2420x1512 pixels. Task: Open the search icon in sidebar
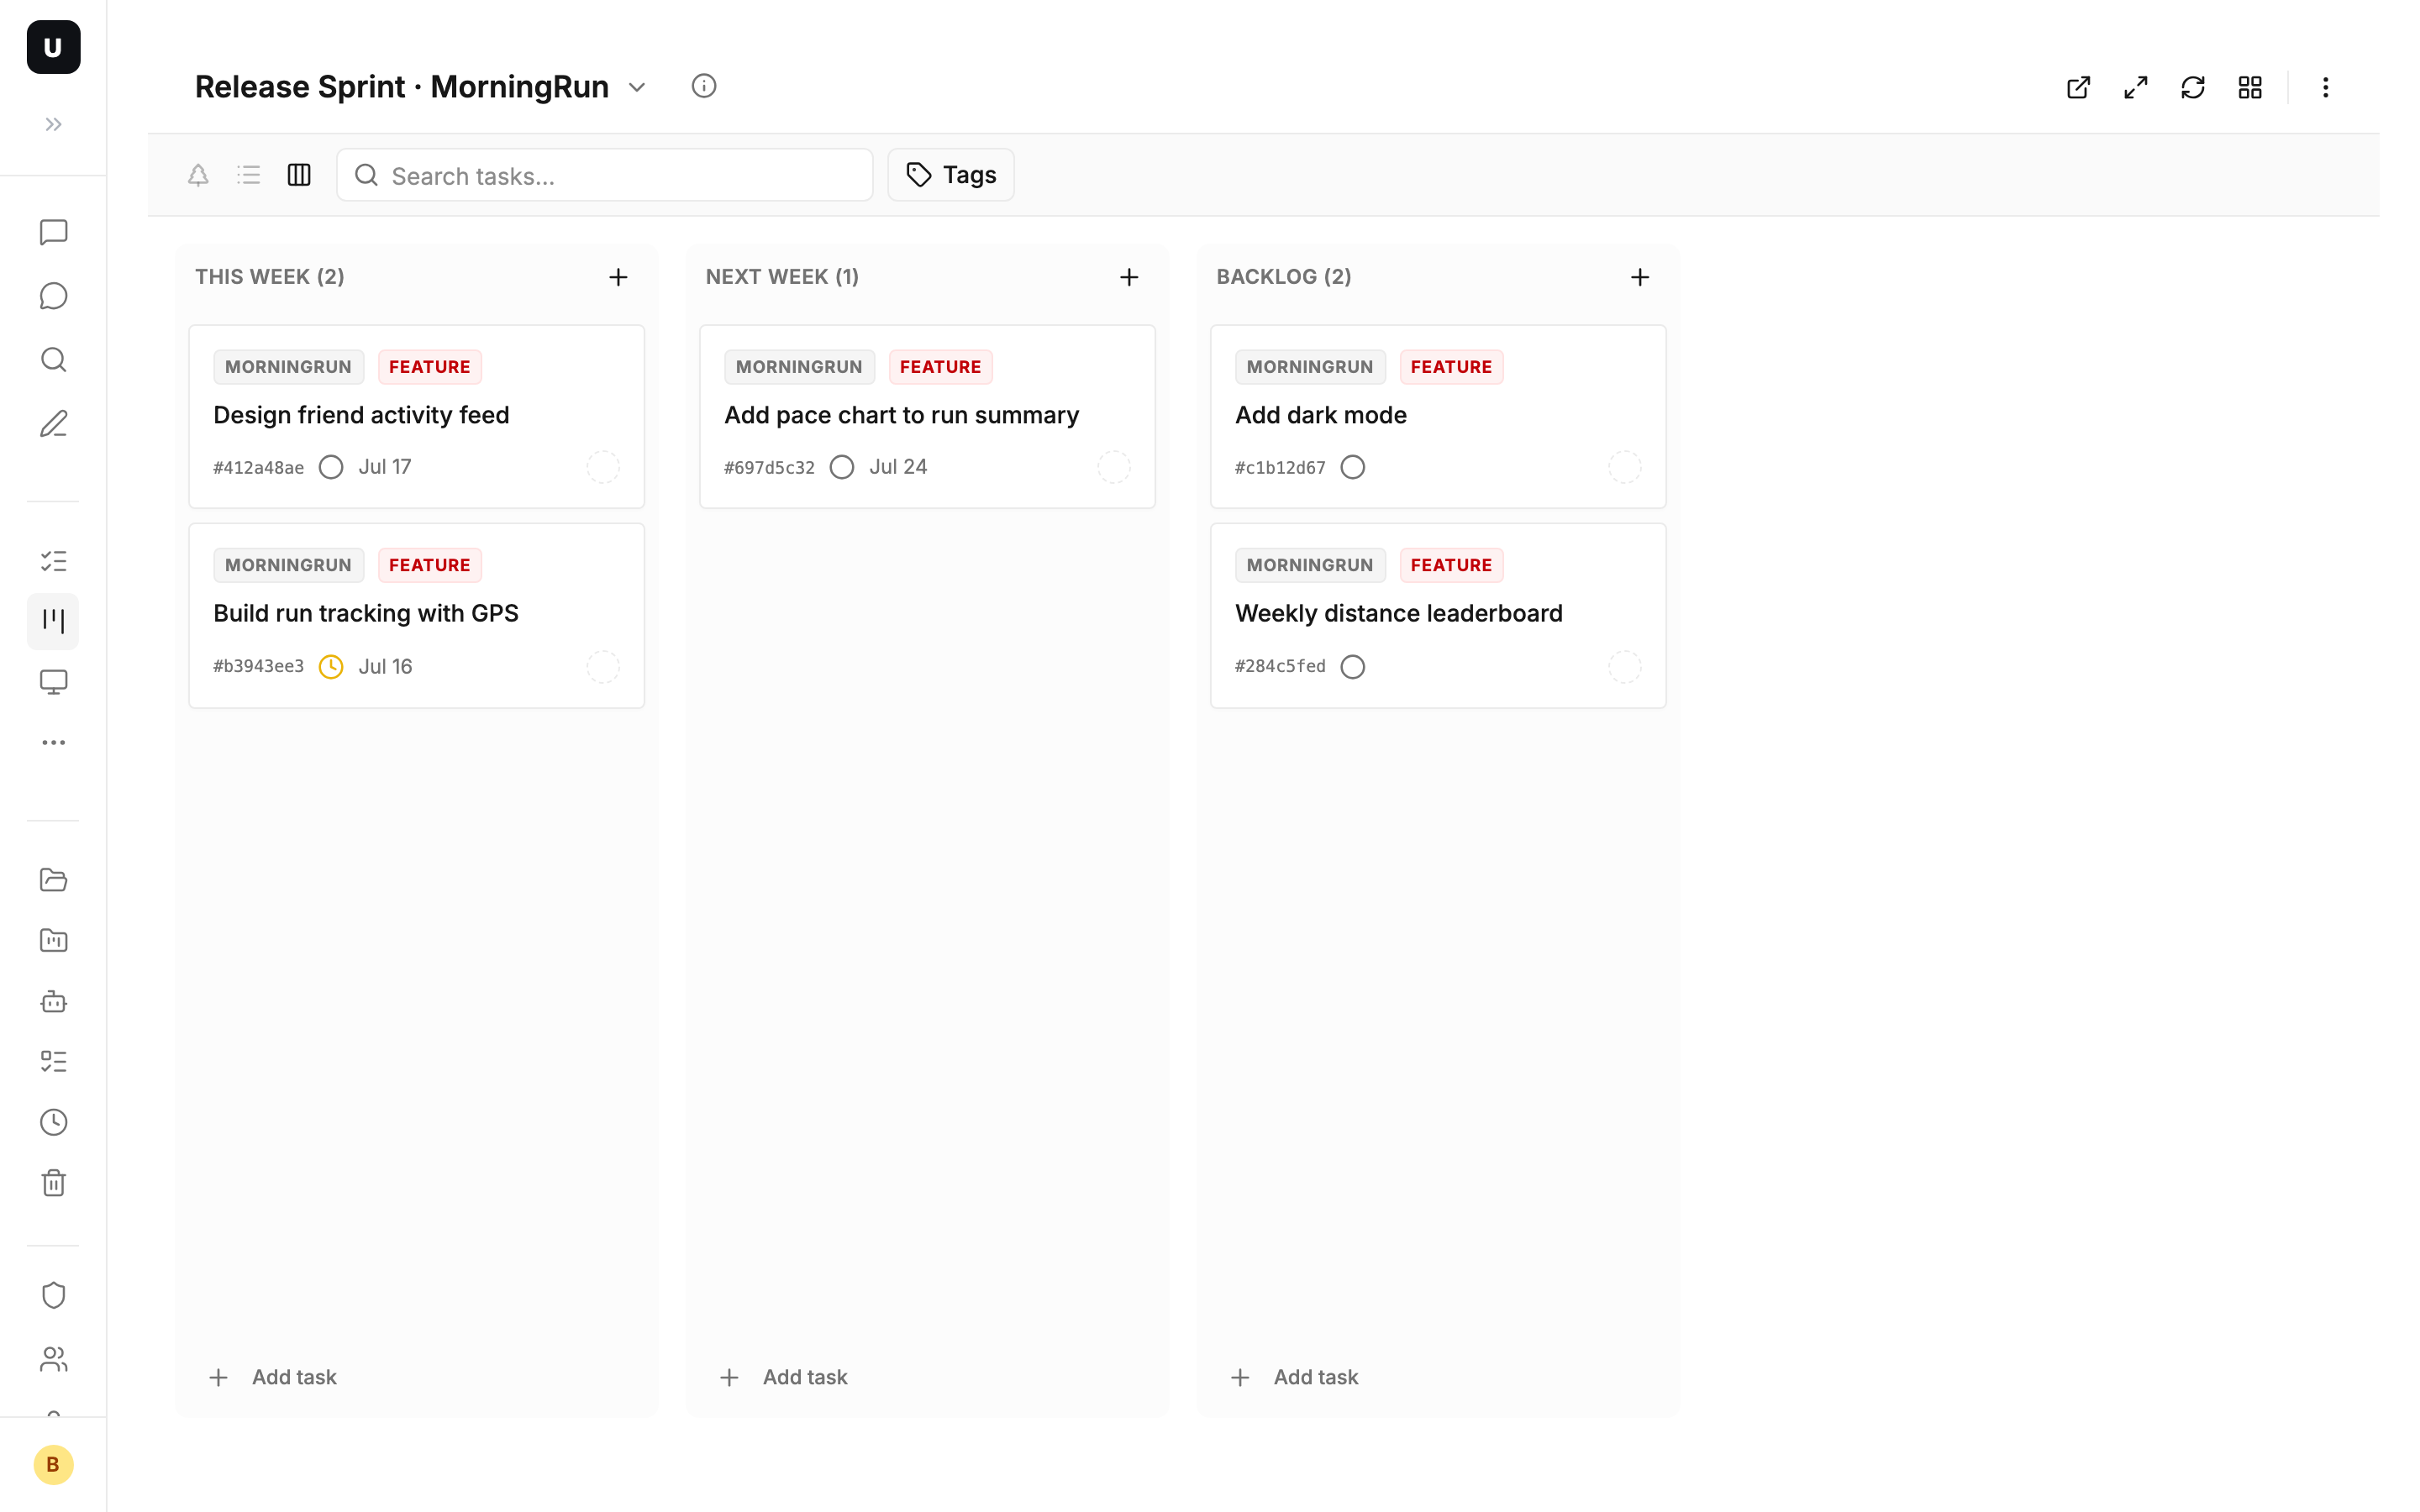click(53, 360)
